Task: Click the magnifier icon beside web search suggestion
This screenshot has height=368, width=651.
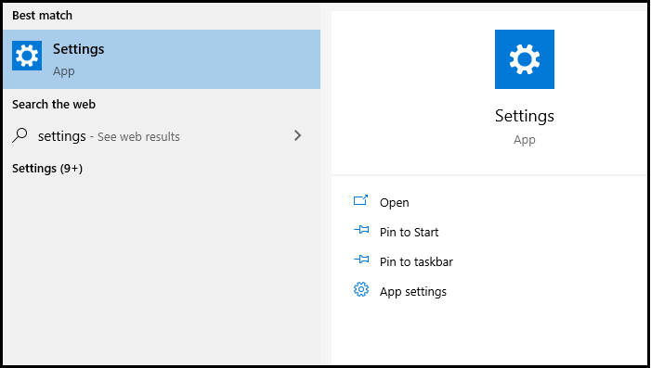Action: 20,135
